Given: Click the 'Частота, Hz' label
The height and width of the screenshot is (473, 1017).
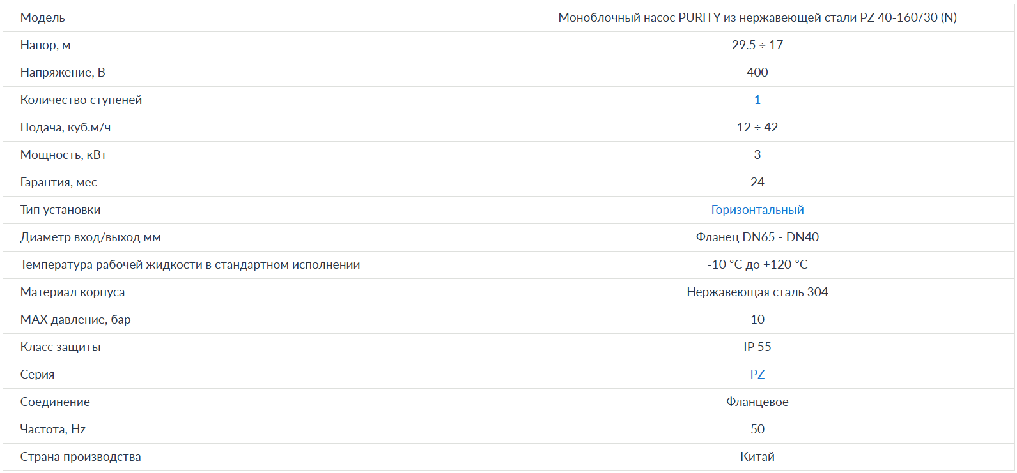Looking at the screenshot, I should 52,430.
